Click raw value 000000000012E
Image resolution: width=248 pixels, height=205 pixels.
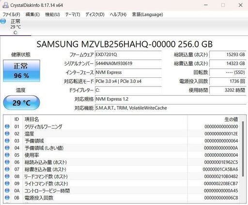[221, 134]
